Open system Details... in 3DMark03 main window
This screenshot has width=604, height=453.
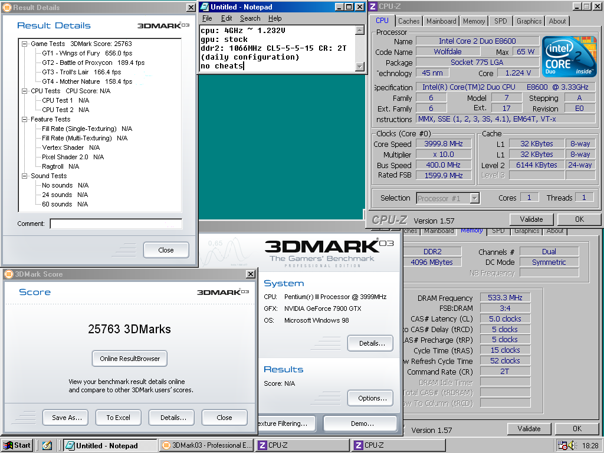[x=370, y=343]
